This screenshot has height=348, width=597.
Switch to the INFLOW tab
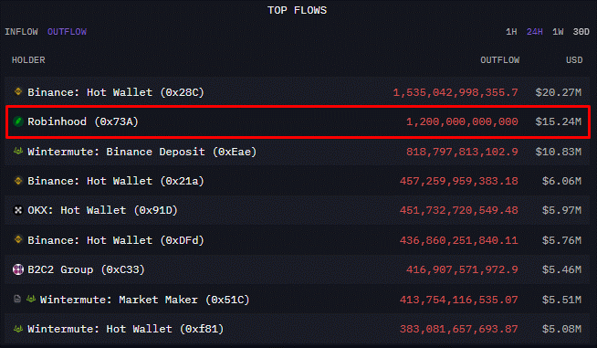pos(21,32)
